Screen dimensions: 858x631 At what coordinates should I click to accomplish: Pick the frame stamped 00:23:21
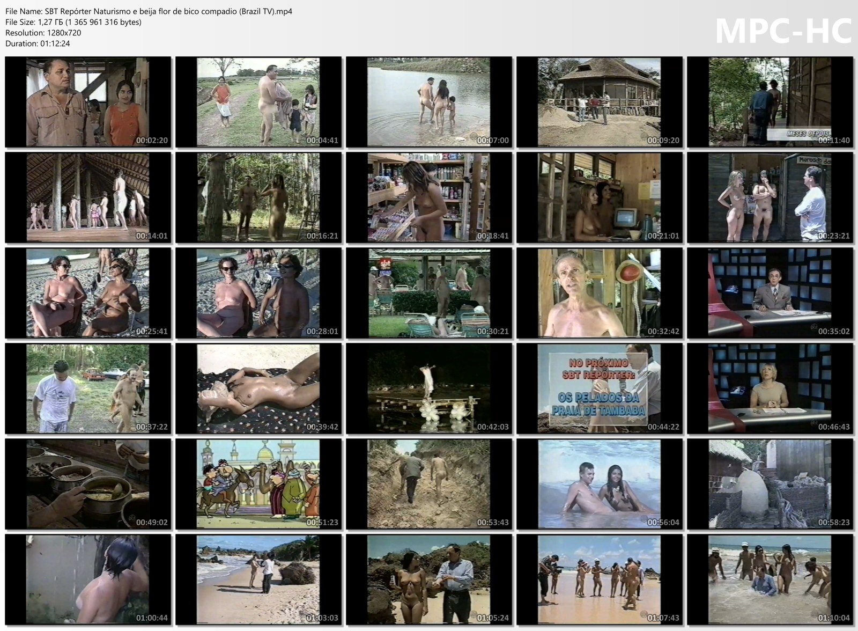point(770,197)
